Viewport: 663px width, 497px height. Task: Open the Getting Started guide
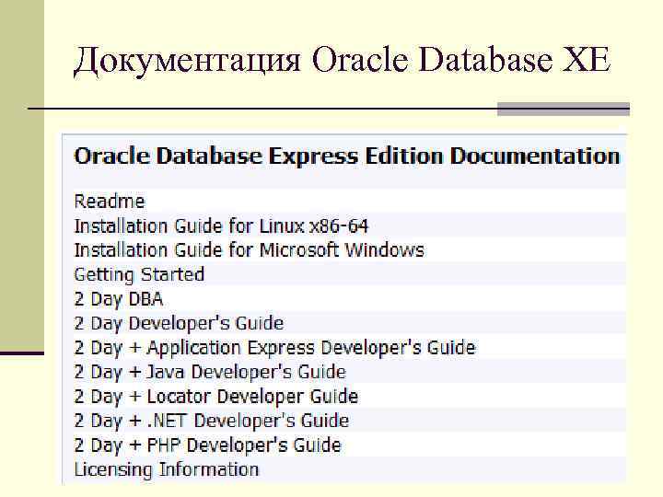pos(139,275)
